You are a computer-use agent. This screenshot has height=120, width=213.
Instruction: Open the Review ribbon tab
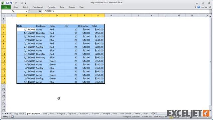coord(72,7)
